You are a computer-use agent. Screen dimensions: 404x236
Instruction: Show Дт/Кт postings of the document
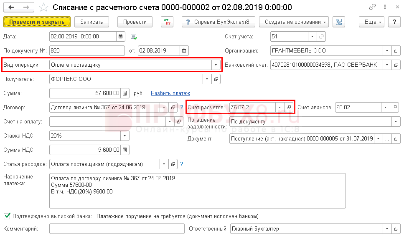click(167, 22)
